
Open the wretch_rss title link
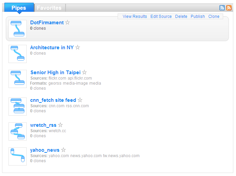43,125
